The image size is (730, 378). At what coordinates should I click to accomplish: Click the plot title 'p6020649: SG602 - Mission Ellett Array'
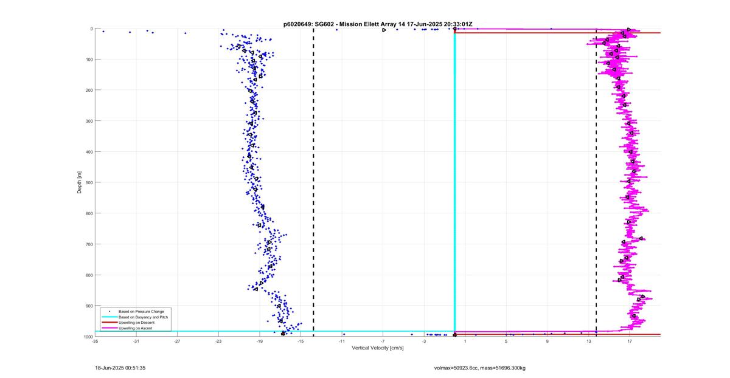pos(339,24)
